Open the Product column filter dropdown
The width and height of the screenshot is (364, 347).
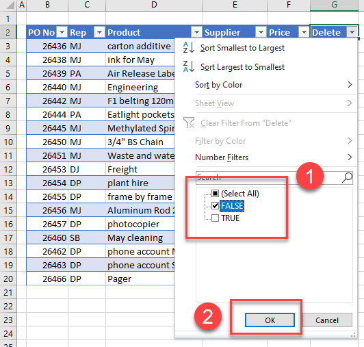(x=196, y=32)
